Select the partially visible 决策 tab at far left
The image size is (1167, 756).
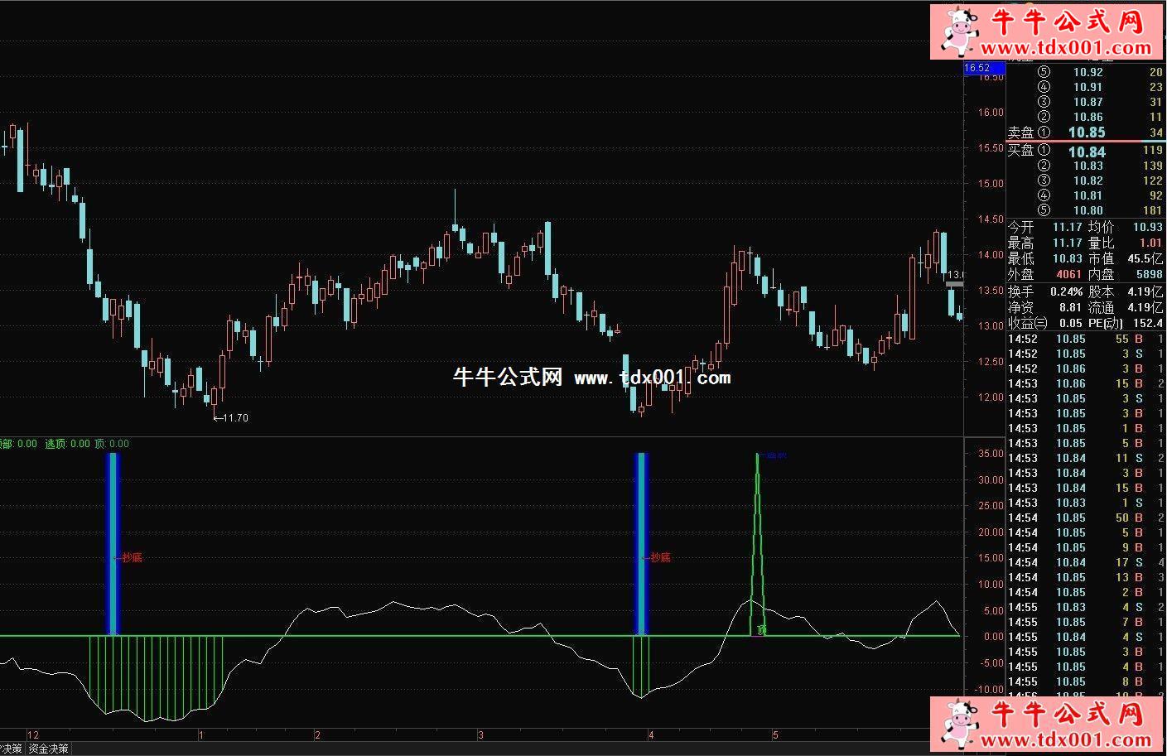(11, 749)
